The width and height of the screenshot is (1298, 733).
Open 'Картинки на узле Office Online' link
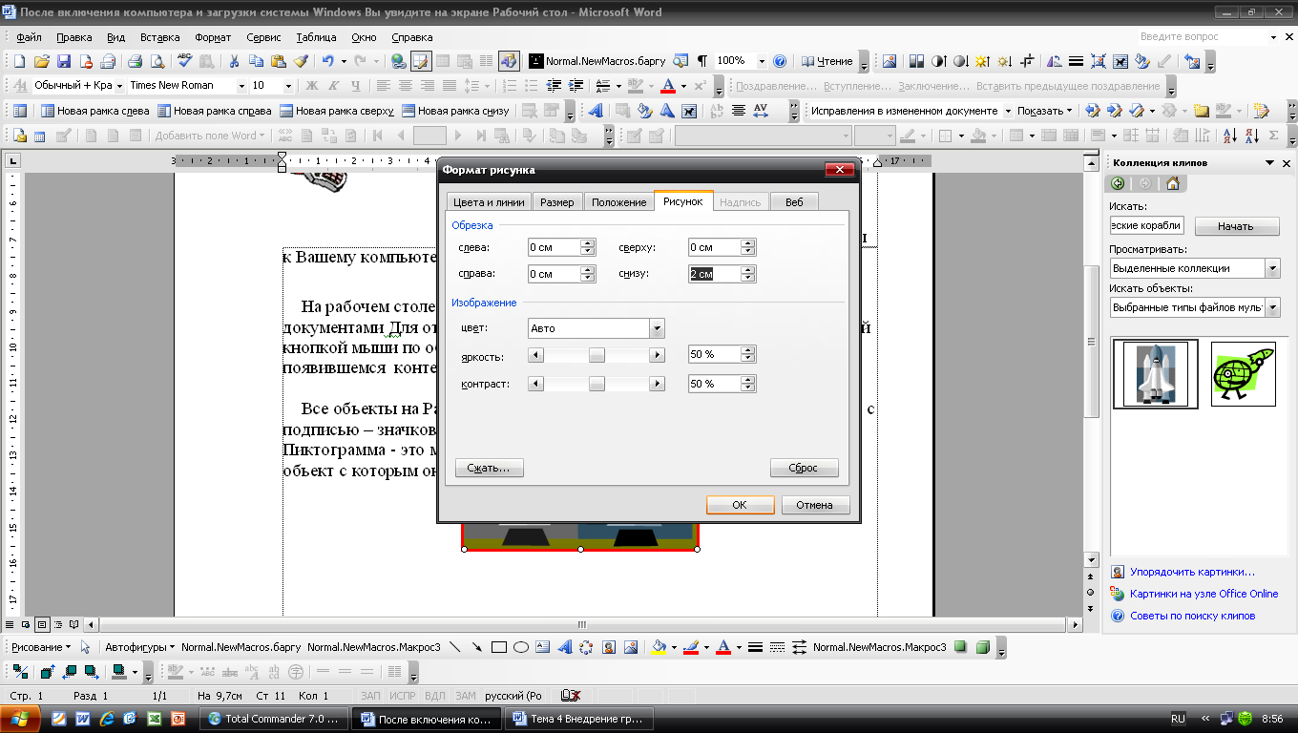pyautogui.click(x=1204, y=594)
